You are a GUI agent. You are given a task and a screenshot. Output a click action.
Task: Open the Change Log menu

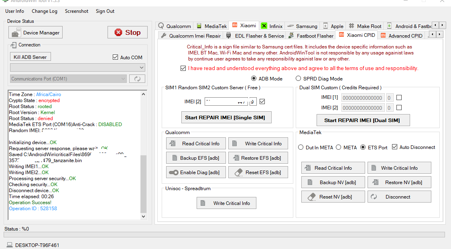45,11
